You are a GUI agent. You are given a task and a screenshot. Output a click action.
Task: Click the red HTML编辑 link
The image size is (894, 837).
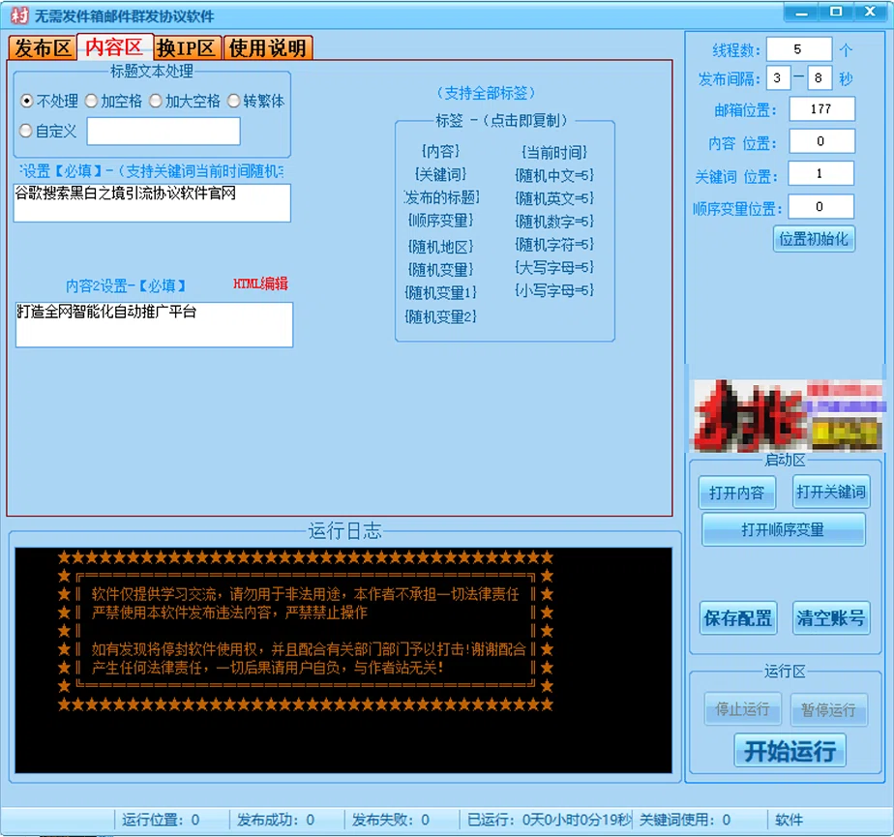click(260, 284)
